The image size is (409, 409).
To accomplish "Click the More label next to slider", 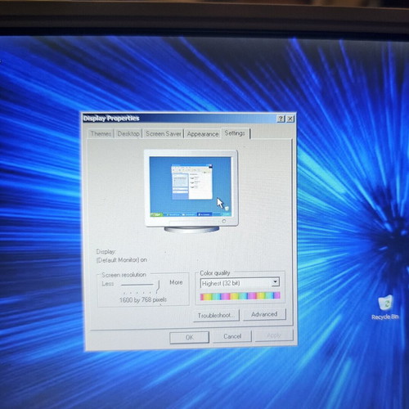I will coord(176,282).
